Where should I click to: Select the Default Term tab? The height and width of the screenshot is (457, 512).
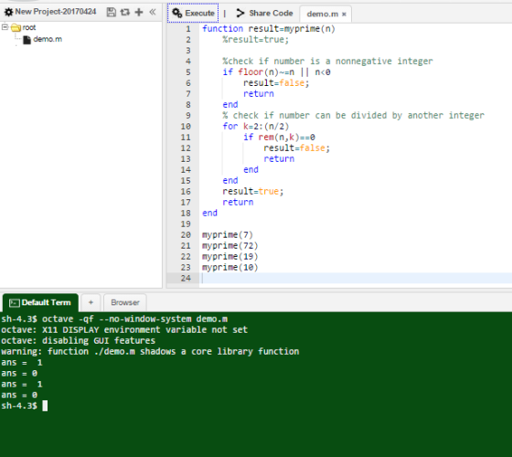click(40, 303)
